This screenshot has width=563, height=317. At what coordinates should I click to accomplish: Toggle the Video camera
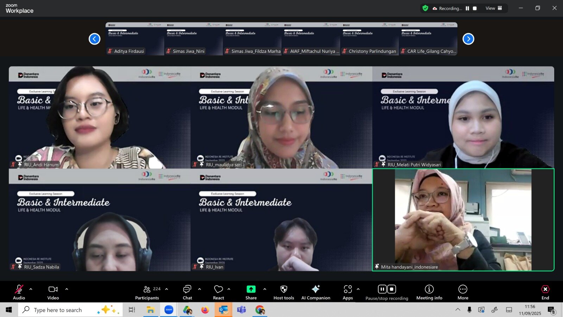[53, 292]
